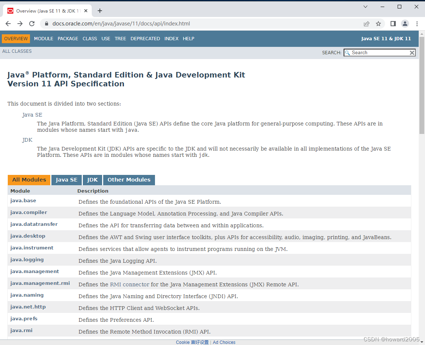Click 'Defines the HTTP Client and WebSocket APIs.'
Viewport: 425px width, 345px height.
point(139,308)
